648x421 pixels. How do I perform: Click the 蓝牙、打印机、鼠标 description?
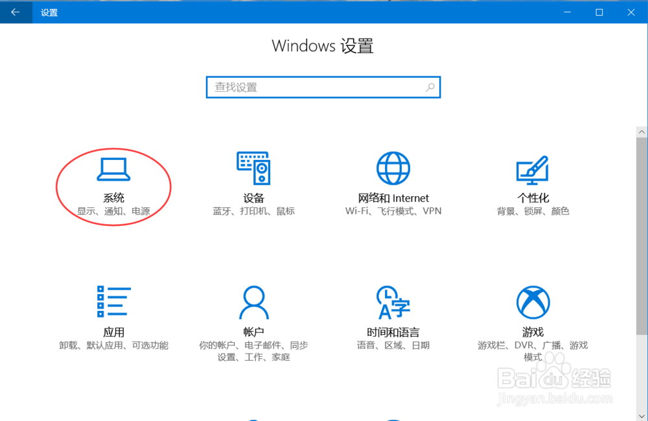[253, 211]
